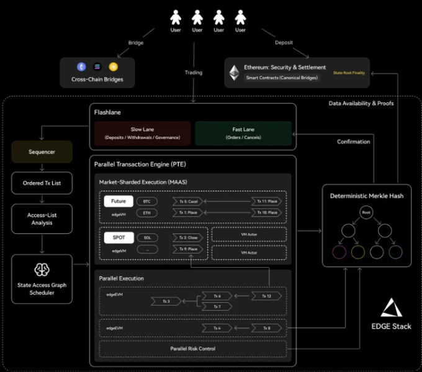Click the Parallel Execution heading
This screenshot has width=422, height=372.
click(x=121, y=278)
